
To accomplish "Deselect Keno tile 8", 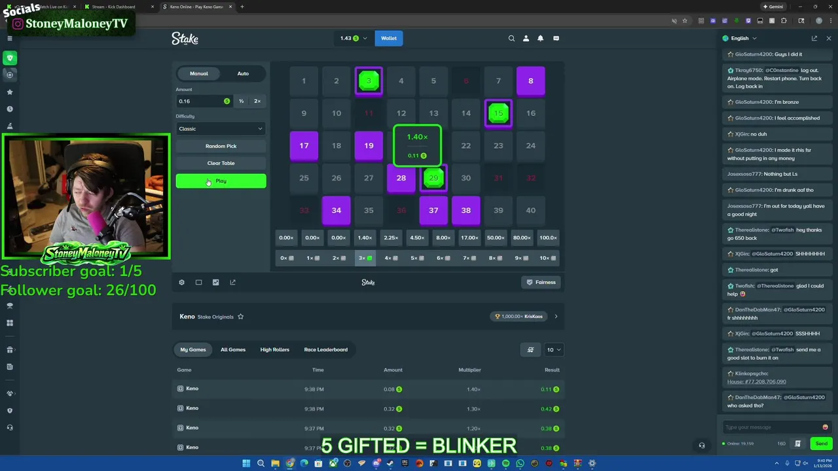I will coord(531,80).
